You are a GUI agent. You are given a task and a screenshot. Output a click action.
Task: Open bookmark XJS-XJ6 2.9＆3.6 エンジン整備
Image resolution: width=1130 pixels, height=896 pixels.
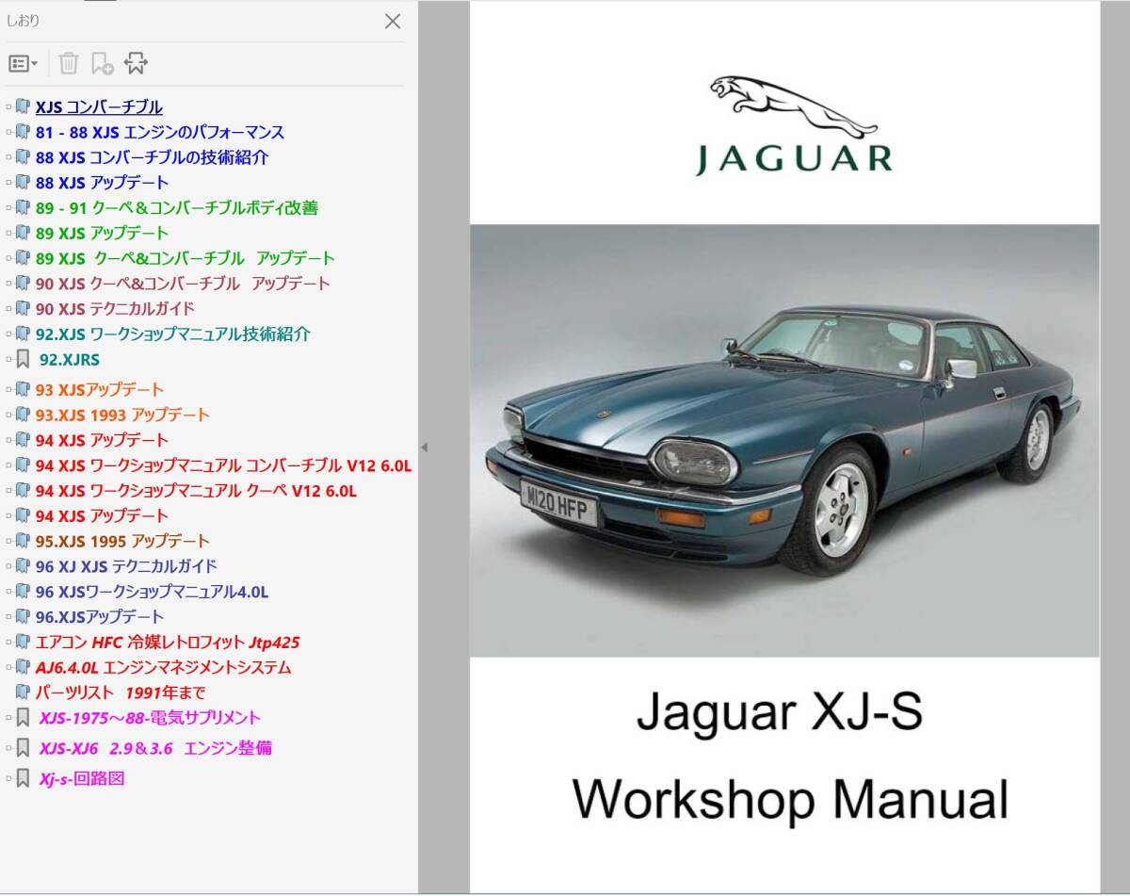[156, 749]
